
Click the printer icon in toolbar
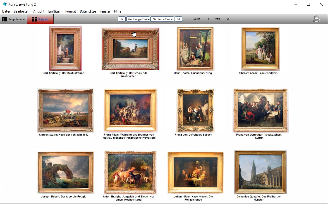coord(316,19)
